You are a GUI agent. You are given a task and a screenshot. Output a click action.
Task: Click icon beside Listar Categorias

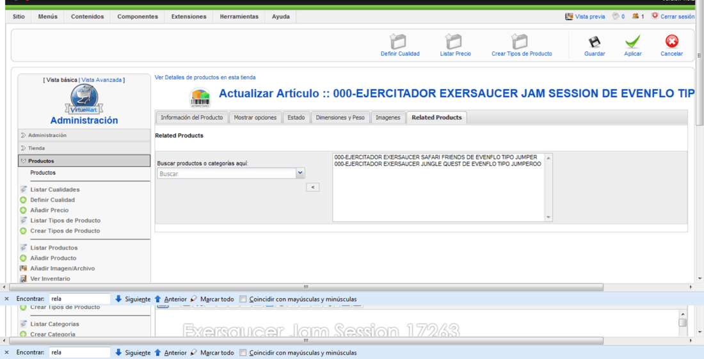click(x=23, y=324)
